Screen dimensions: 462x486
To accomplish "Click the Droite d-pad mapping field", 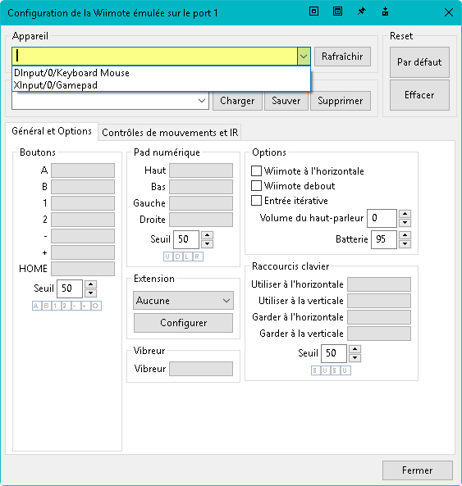I will coord(201,220).
